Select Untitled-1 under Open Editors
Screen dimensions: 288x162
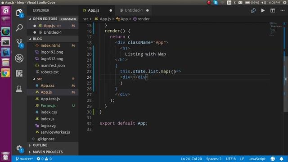53,32
